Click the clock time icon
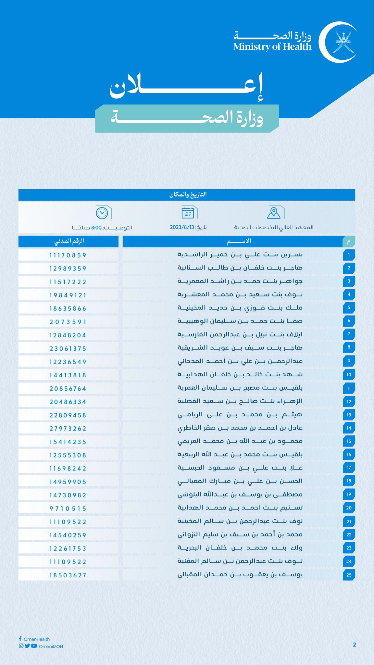 point(102,213)
